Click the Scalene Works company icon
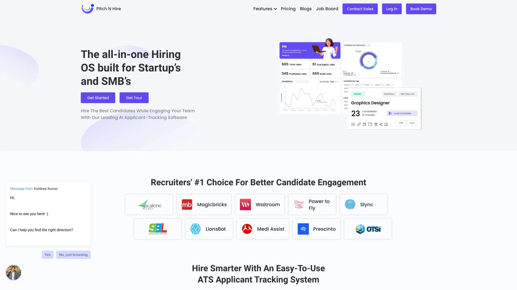The image size is (517, 290). tap(149, 204)
